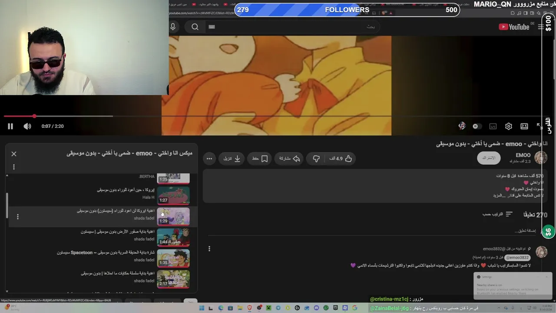This screenshot has height=313, width=556.
Task: Open the Hala H video title in the playlist
Action: [126, 190]
